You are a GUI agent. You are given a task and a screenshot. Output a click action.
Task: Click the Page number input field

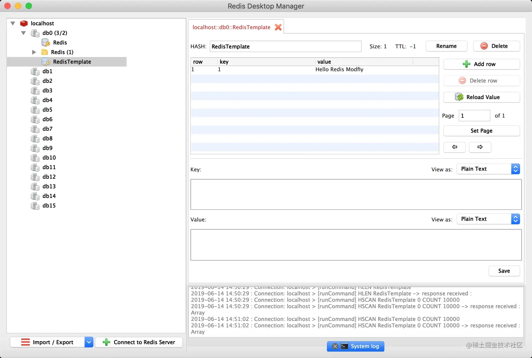[x=474, y=116]
